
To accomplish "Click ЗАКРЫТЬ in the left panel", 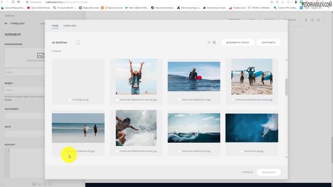I will click(x=10, y=16).
